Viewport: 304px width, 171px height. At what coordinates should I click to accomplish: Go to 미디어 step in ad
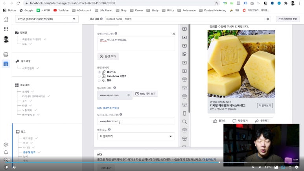(26, 147)
